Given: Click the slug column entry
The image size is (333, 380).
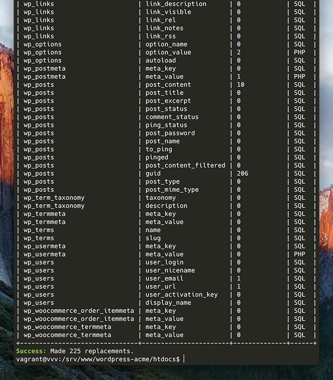Looking at the screenshot, I should point(153,238).
